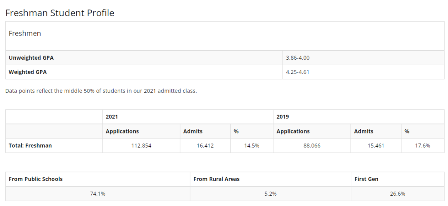Click the From Public Schools header

(36, 179)
